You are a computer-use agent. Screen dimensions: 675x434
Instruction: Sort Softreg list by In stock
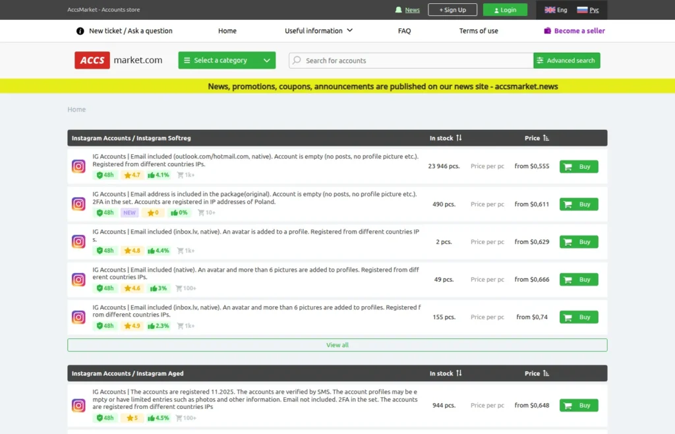click(x=446, y=139)
